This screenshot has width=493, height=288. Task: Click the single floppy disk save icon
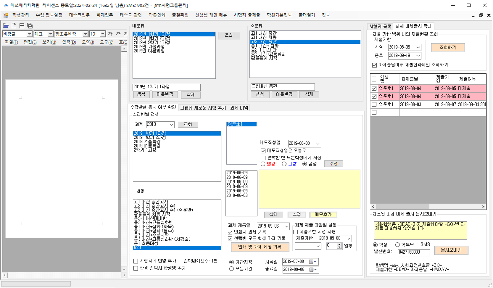22,26
